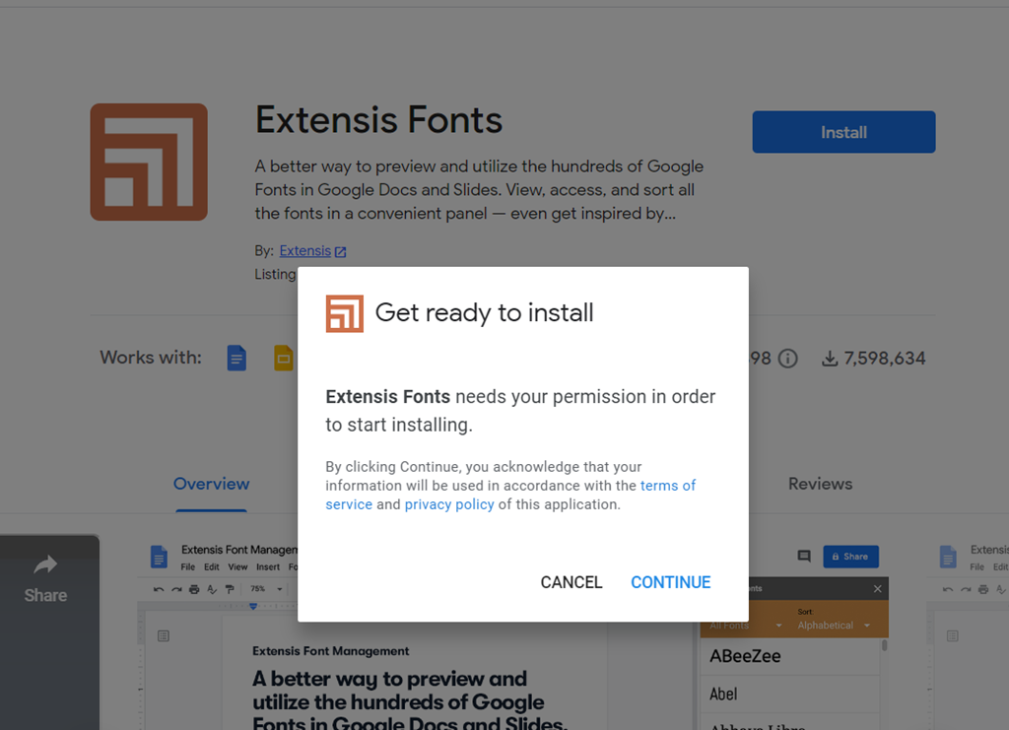Click the fonts panel scrollbar thumb
Screen dimensions: 1009x730
click(x=885, y=645)
